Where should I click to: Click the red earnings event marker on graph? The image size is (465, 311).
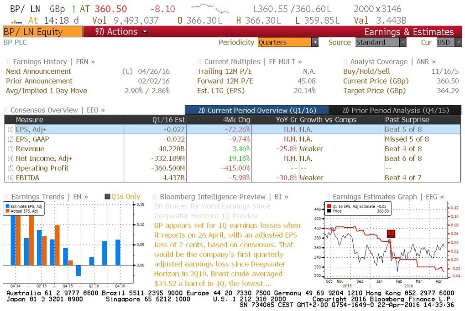coord(391,234)
